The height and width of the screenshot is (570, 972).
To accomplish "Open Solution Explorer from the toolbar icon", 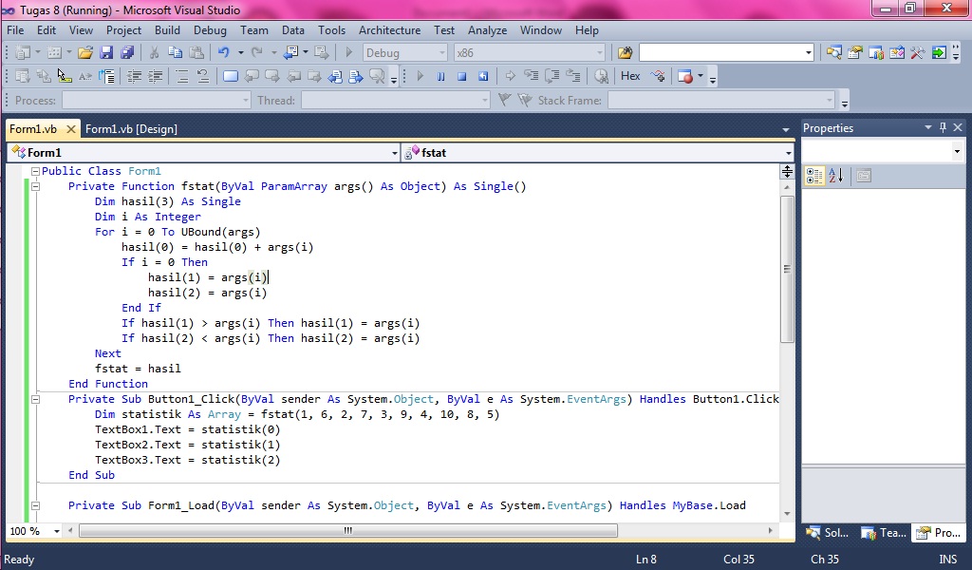I will click(833, 52).
